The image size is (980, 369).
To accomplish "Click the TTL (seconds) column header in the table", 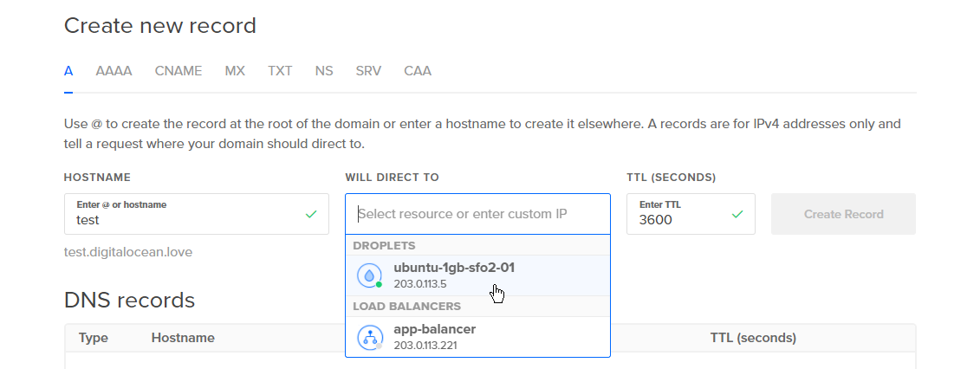I will [x=753, y=338].
